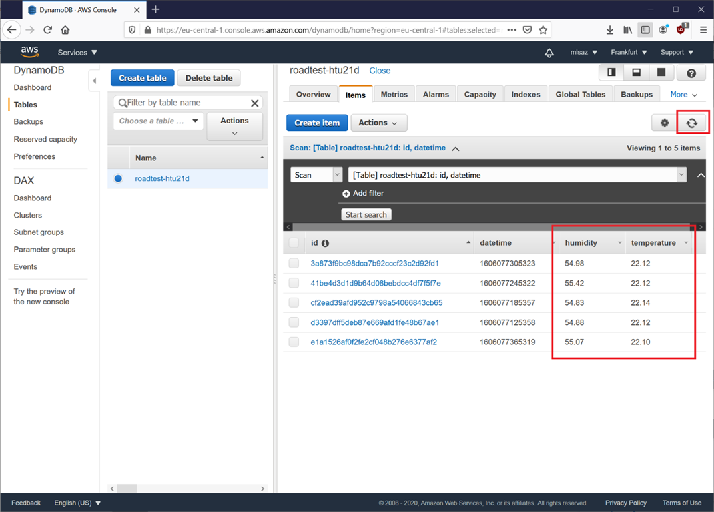Click the Create table button
The width and height of the screenshot is (714, 512).
click(x=143, y=78)
